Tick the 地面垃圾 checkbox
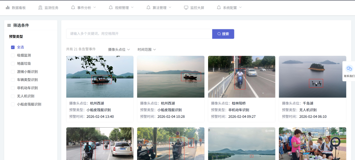The width and height of the screenshot is (355, 160). [13, 63]
